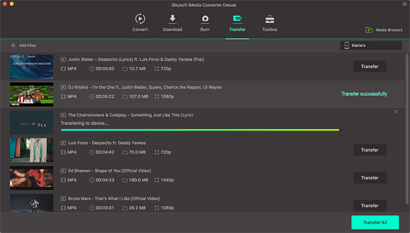The height and width of the screenshot is (233, 410).
Task: Click the 180.0 MB file size text
Action: 138,180
